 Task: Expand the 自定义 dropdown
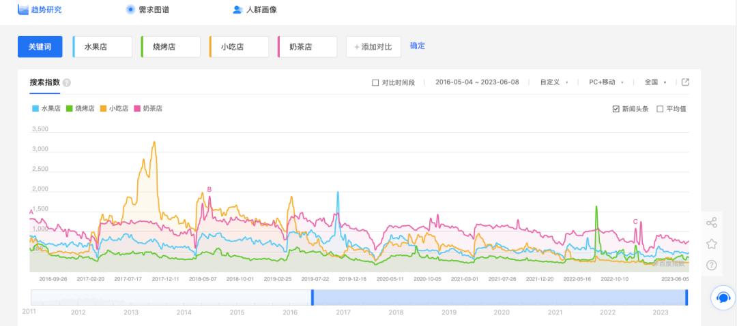[554, 82]
